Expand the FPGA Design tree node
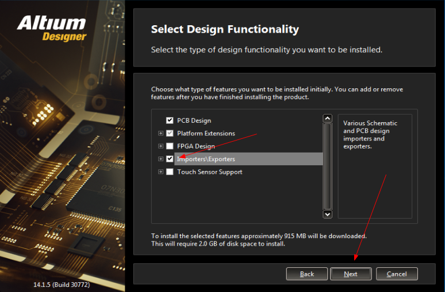 click(161, 146)
